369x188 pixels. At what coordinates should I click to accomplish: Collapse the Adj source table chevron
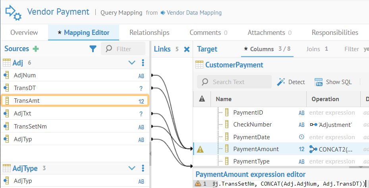(x=132, y=63)
